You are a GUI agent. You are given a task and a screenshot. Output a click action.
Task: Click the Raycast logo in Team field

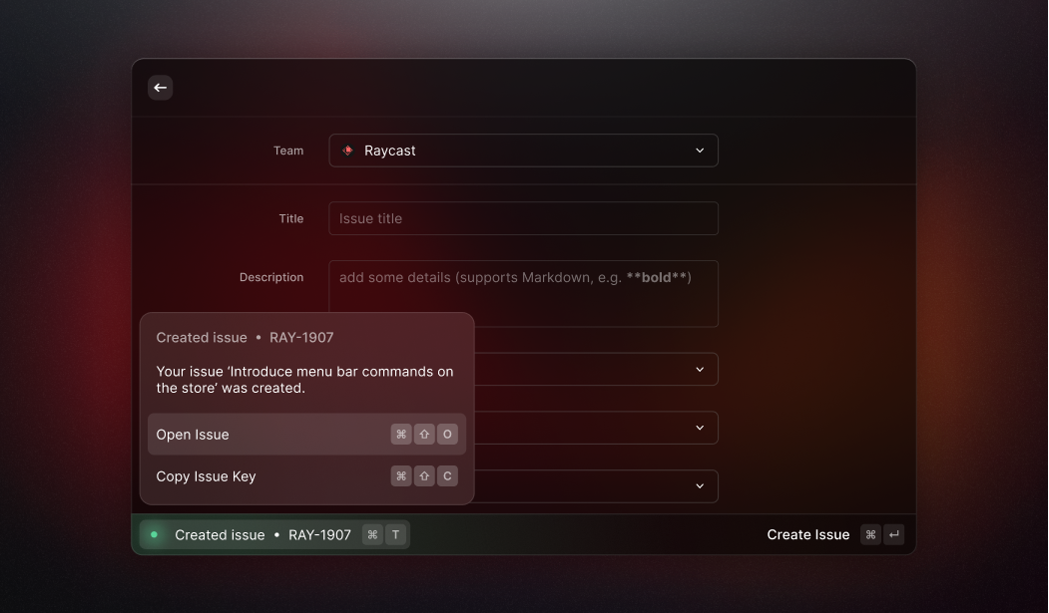tap(347, 151)
